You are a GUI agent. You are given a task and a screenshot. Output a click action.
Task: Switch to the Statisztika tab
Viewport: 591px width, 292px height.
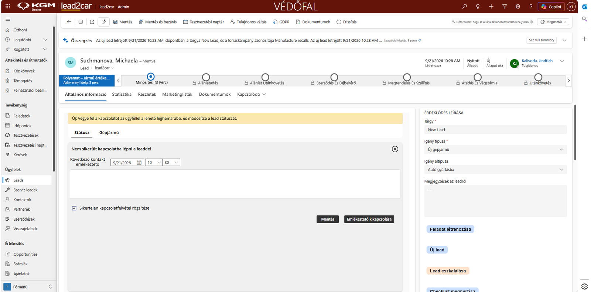tap(122, 94)
